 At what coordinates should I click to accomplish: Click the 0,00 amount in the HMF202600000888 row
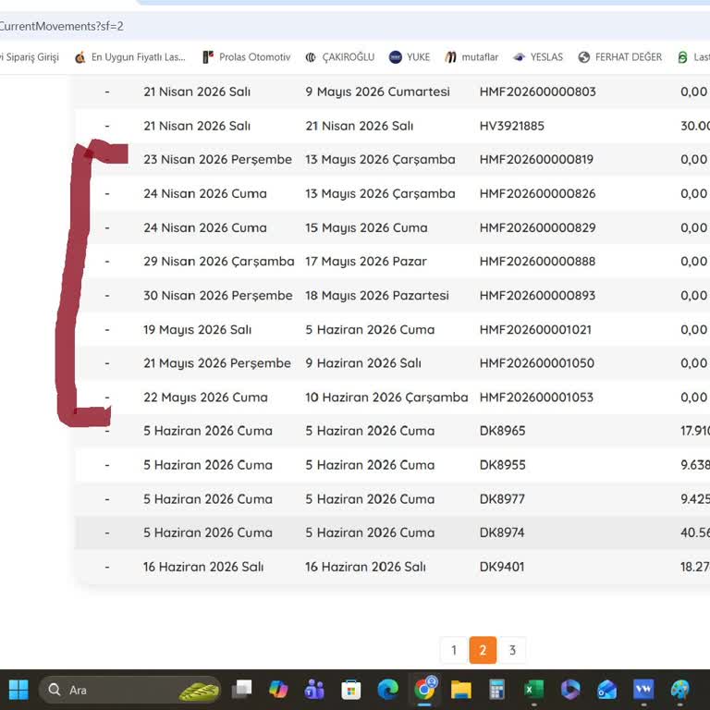click(x=693, y=262)
